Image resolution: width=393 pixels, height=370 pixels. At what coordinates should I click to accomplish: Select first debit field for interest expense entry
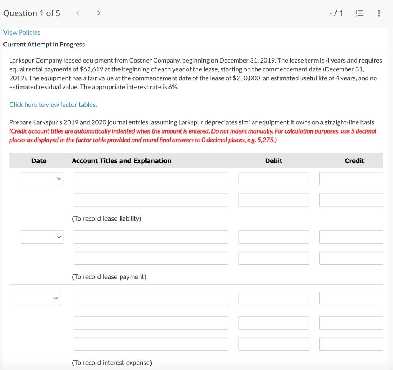coord(274,298)
